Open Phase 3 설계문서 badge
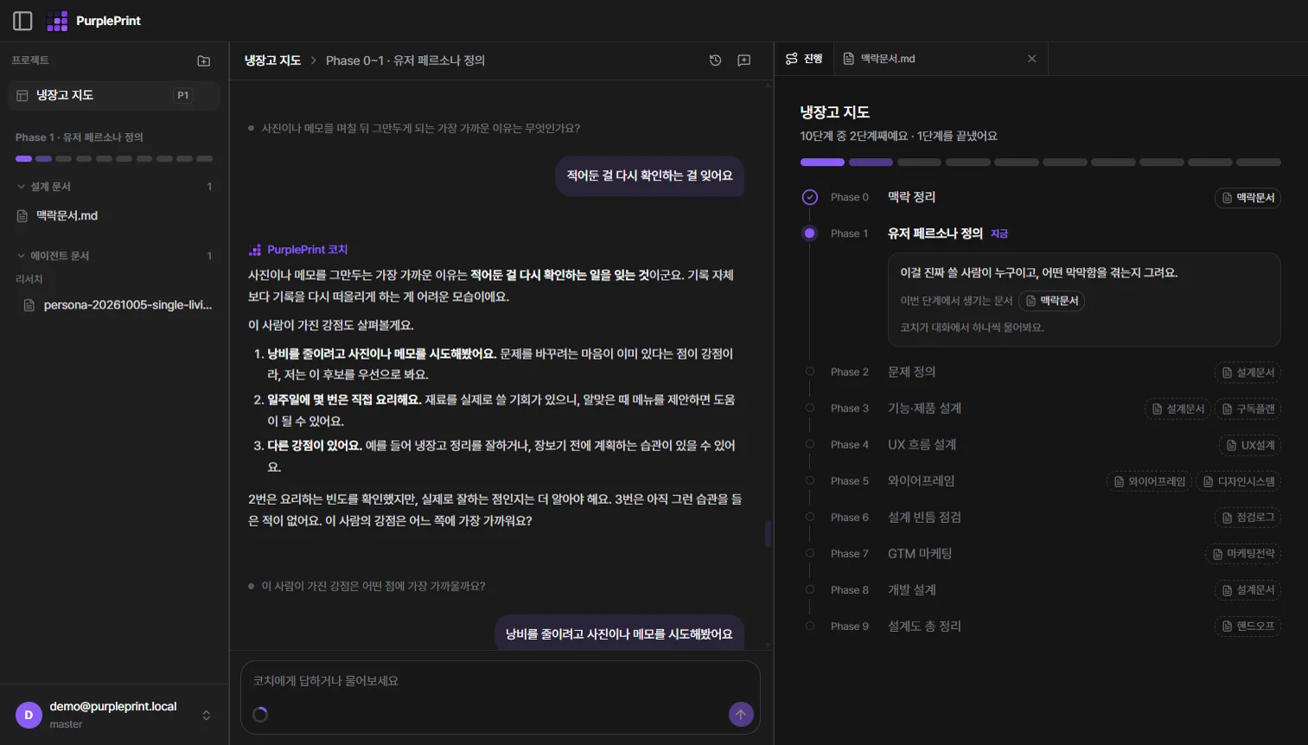1308x745 pixels. 1177,409
